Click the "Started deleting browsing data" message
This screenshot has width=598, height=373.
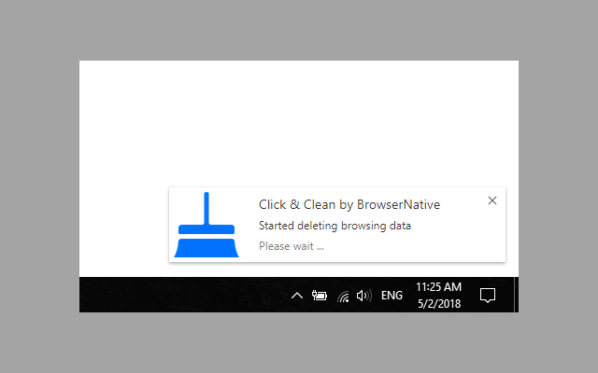(335, 226)
